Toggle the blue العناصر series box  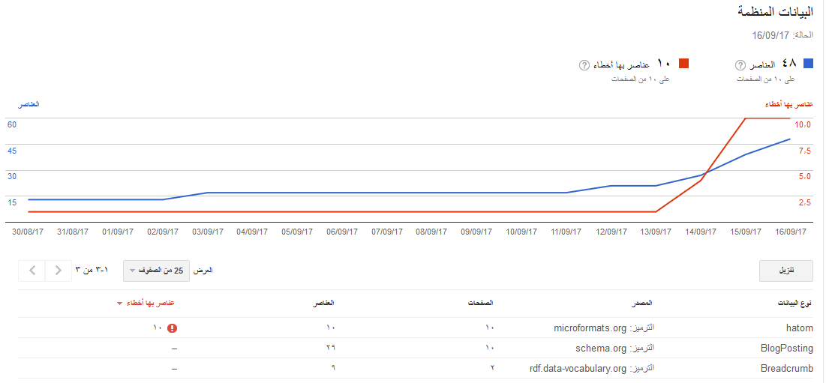(808, 64)
